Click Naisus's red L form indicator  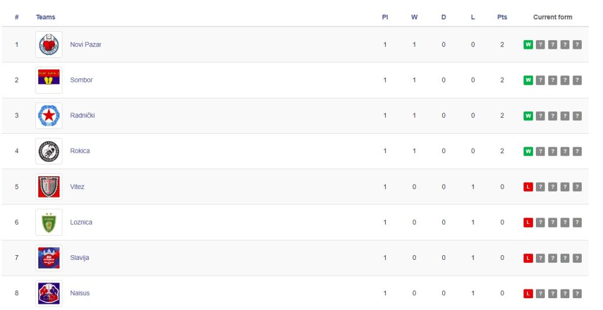pos(528,293)
